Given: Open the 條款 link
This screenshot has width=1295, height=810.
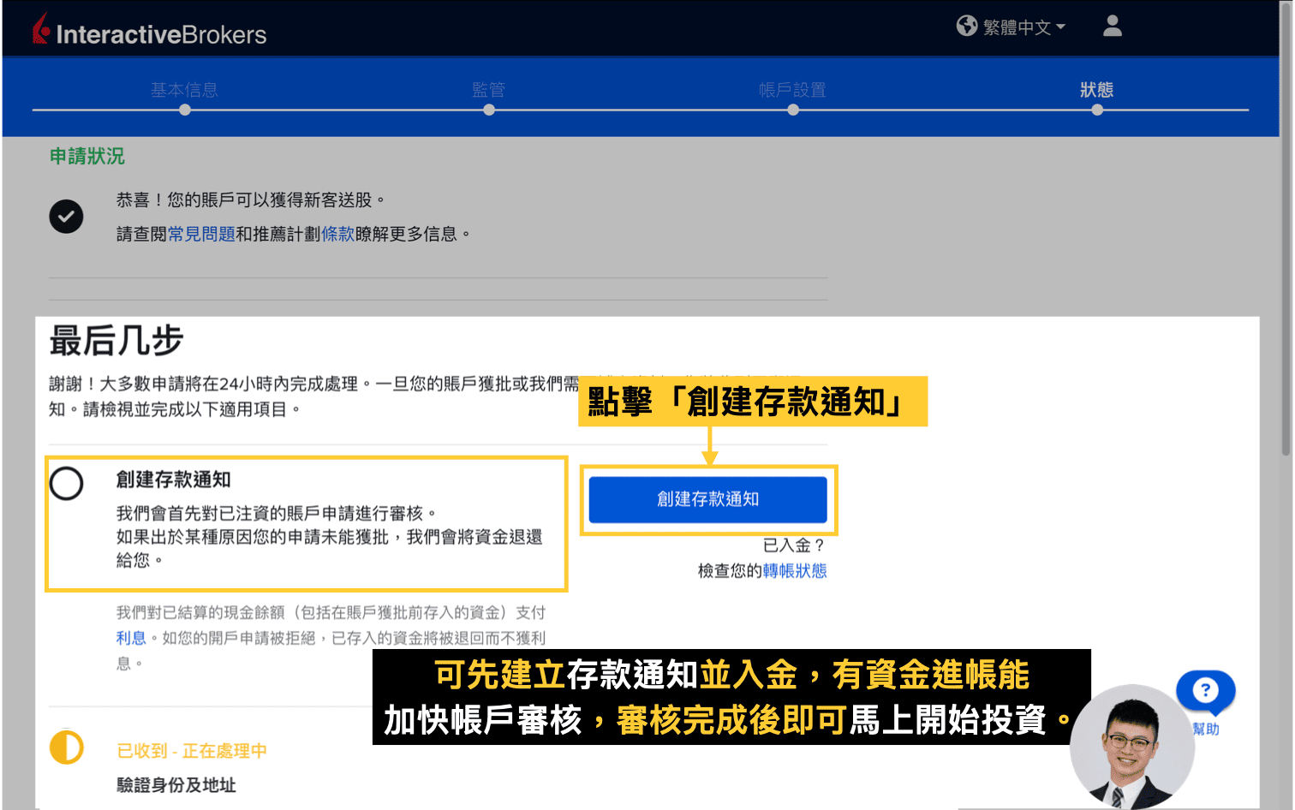Looking at the screenshot, I should [338, 233].
